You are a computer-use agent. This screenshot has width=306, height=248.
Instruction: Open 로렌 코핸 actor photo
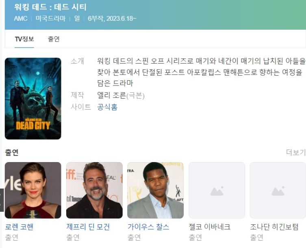pos(33,190)
